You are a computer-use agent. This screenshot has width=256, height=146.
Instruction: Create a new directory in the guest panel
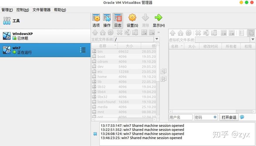click(214, 33)
